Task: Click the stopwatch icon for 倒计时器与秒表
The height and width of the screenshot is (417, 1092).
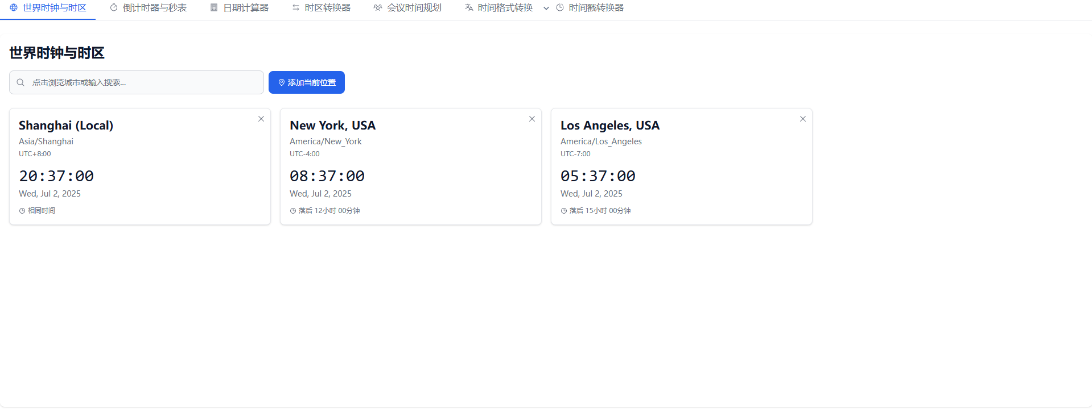Action: pos(114,8)
